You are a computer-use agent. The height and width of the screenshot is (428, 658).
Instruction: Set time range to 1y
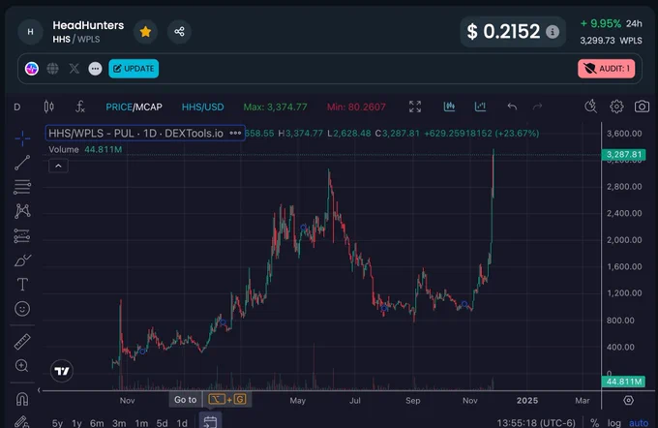point(76,422)
